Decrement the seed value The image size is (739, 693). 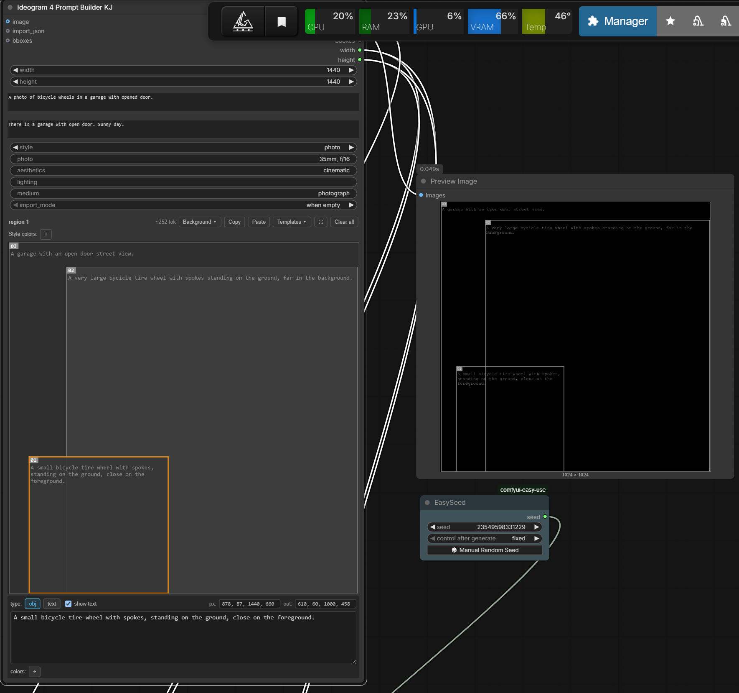(x=433, y=527)
